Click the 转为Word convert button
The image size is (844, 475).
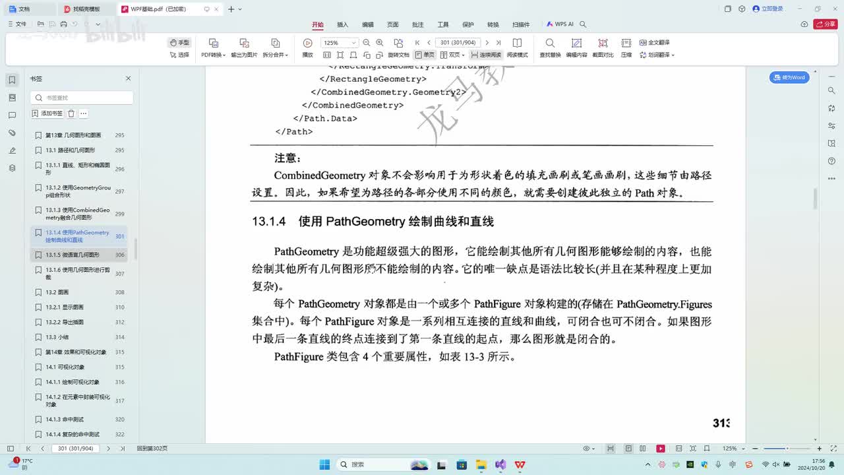[x=789, y=77]
